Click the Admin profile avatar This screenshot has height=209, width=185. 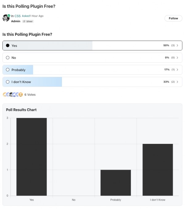point(6,18)
